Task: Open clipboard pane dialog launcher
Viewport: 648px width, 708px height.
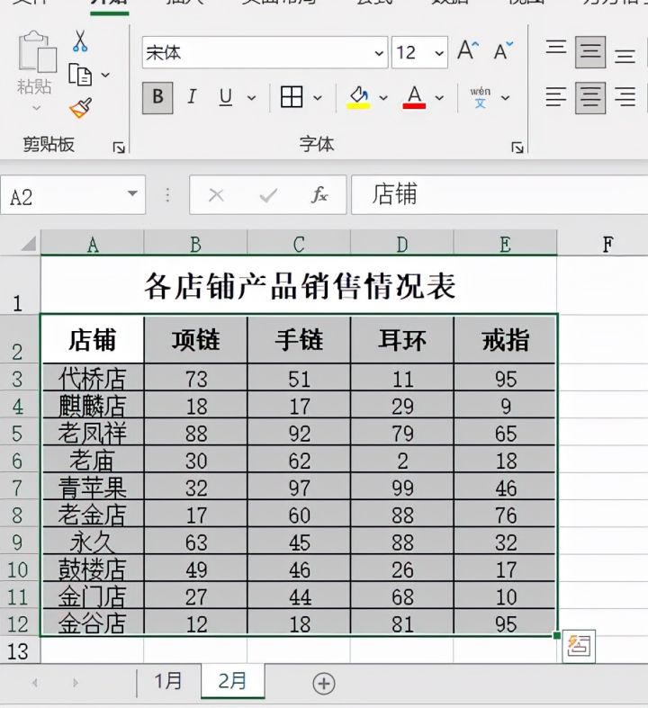Action: click(119, 148)
